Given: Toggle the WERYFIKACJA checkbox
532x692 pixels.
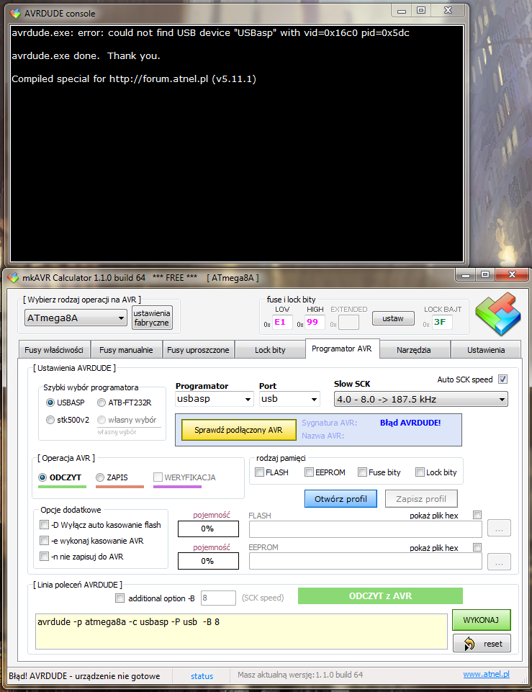Looking at the screenshot, I should (158, 477).
